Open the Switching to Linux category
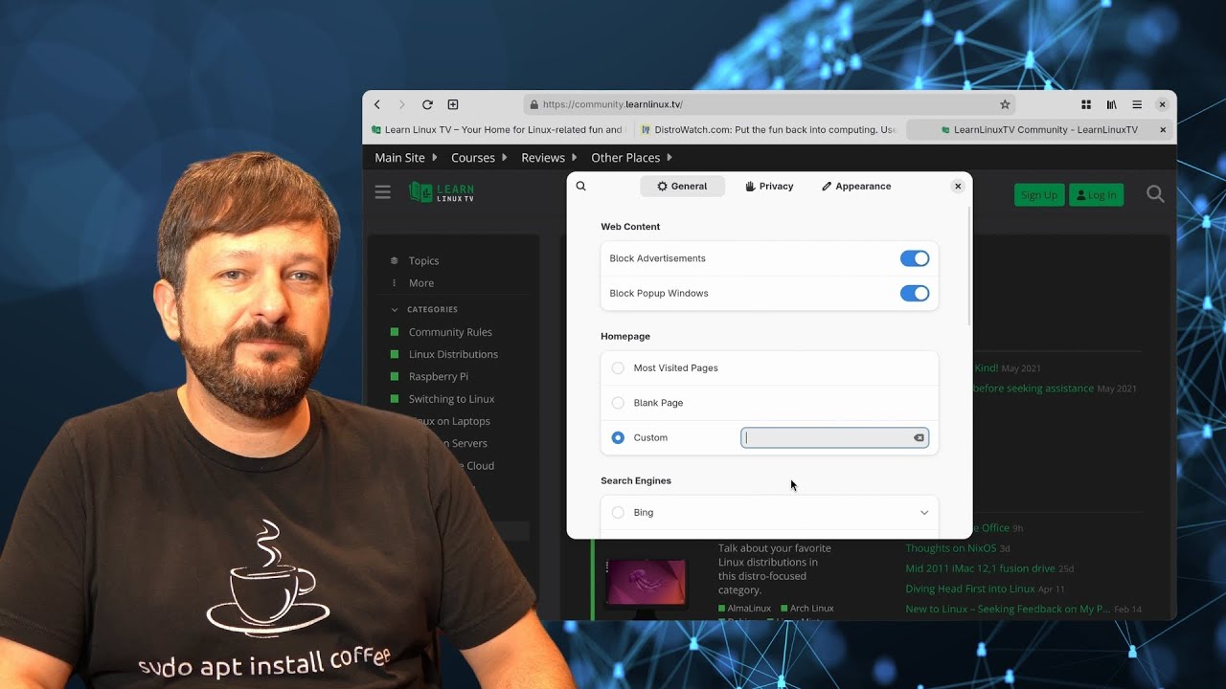1226x689 pixels. click(451, 399)
